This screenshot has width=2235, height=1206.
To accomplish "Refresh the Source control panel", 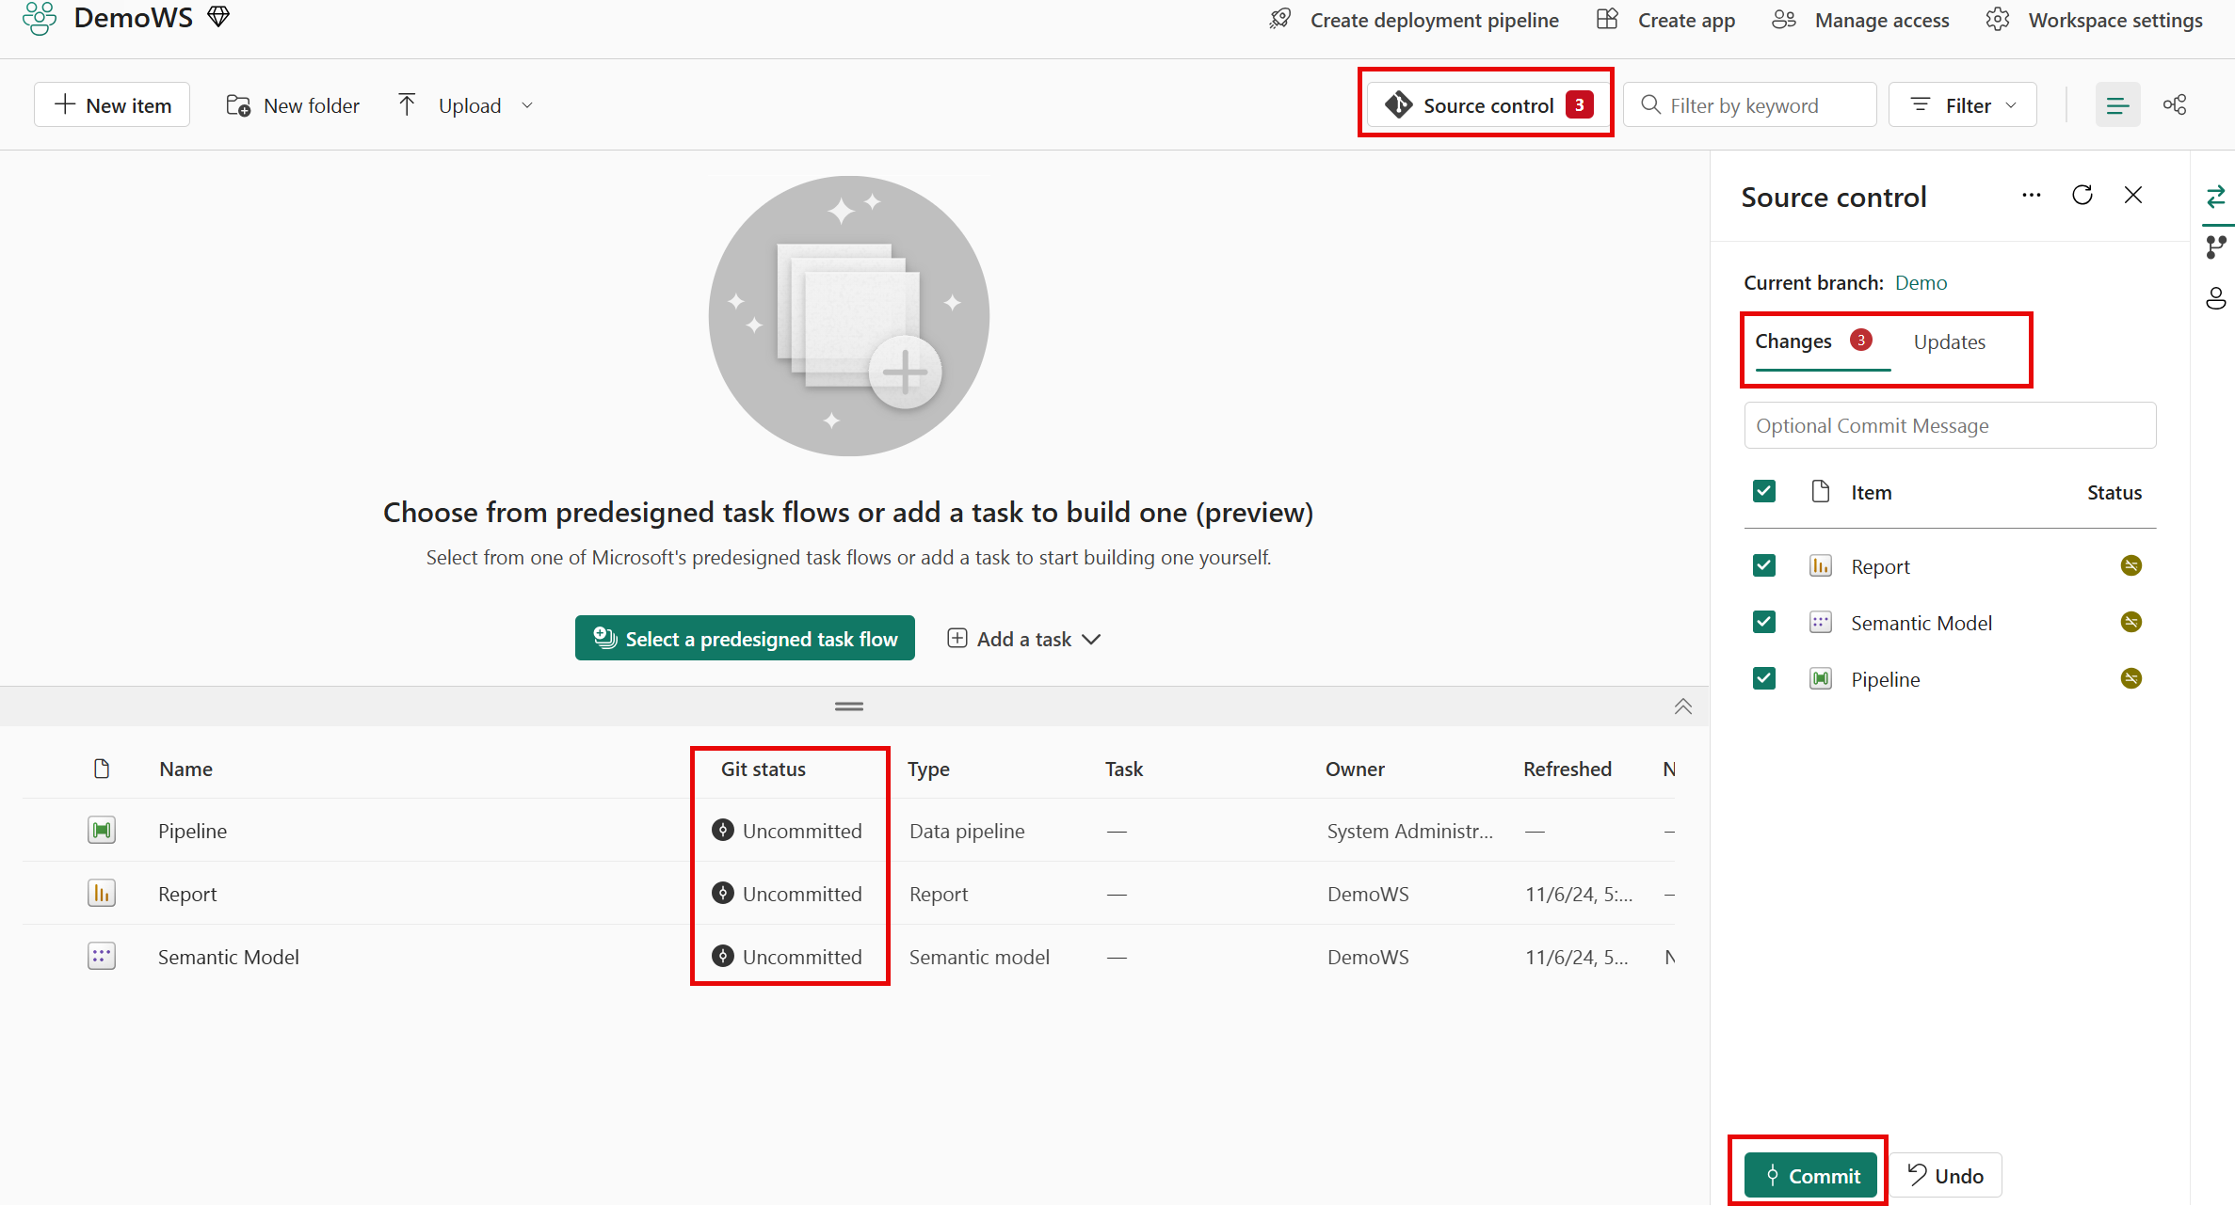I will click(2082, 195).
